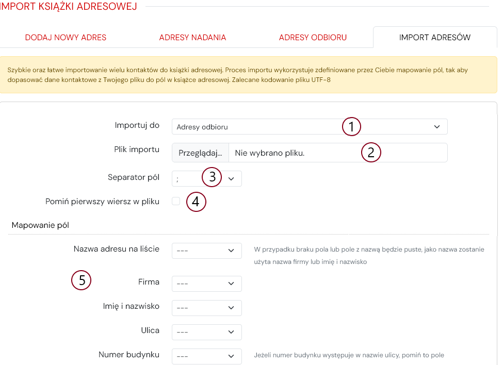Go to ADRESY ODBIORU tab

coord(313,38)
